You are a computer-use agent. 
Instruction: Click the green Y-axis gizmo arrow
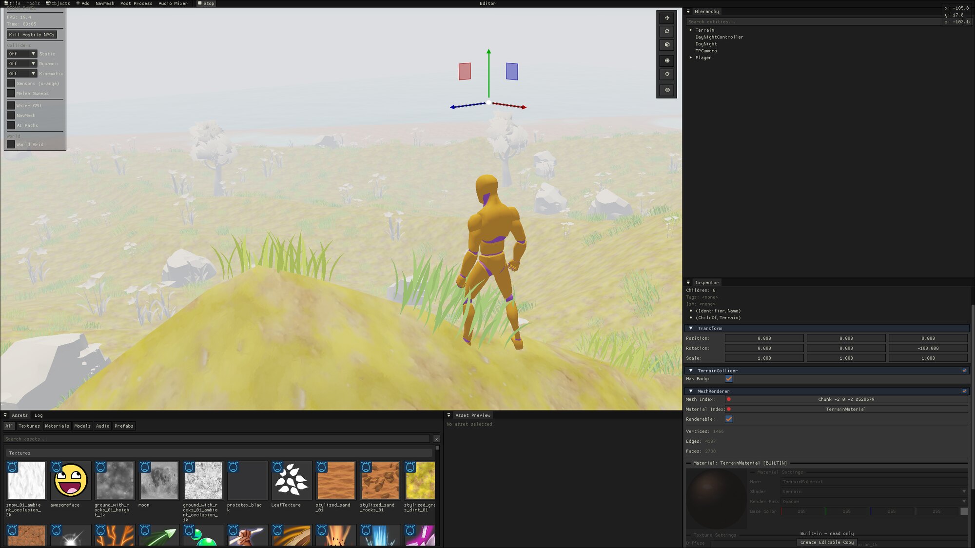point(488,73)
